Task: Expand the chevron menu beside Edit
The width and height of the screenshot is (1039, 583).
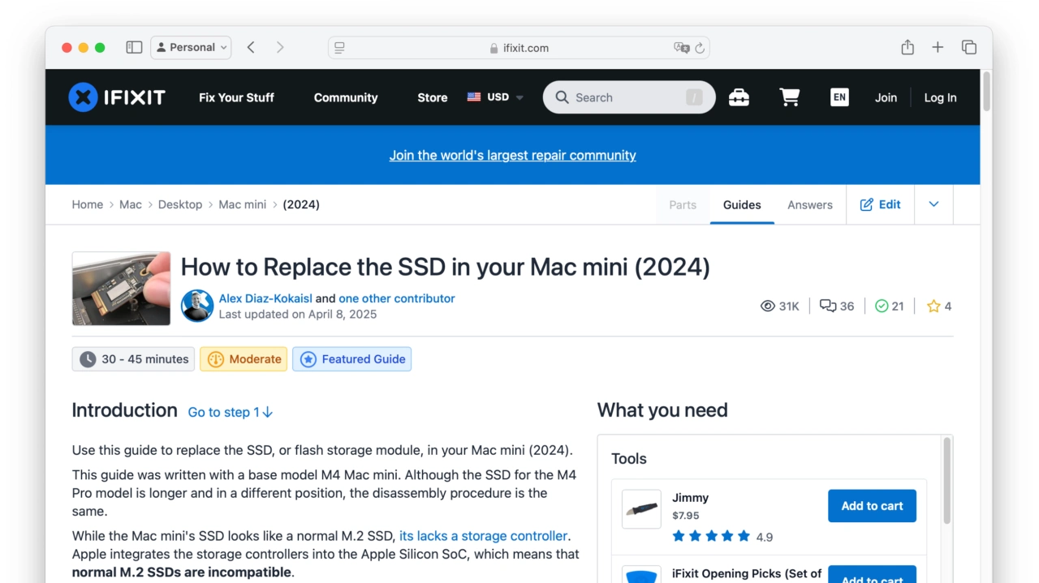Action: coord(933,204)
